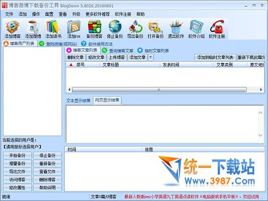Start backup via 备份博客 icon
This screenshot has height=201, width=268.
pos(94,29)
